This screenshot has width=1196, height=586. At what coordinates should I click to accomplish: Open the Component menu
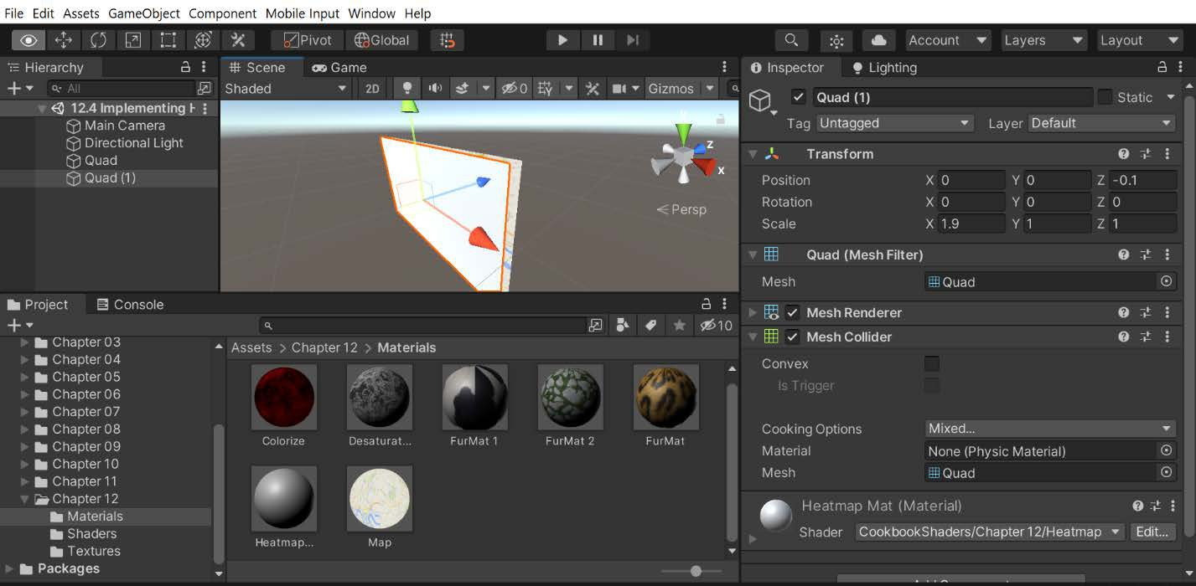click(223, 13)
